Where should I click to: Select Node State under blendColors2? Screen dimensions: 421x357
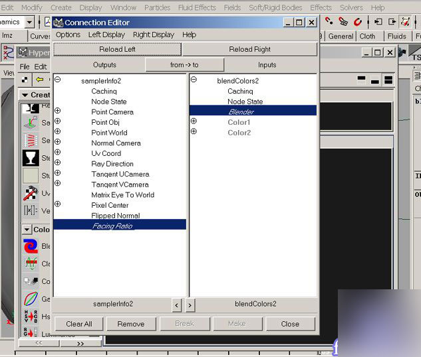245,102
